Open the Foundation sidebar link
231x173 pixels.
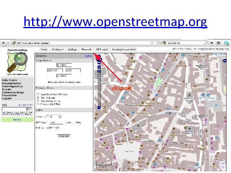[x=9, y=95]
